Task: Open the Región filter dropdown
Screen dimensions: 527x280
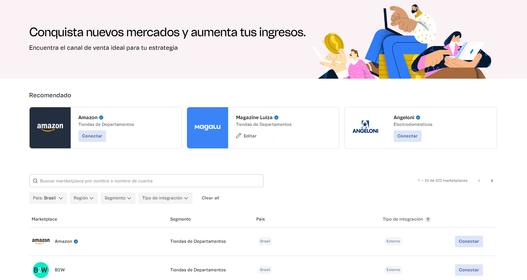Action: pos(84,198)
